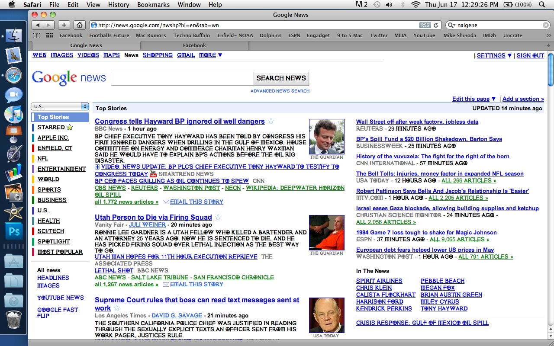Open the MAPS link in Google bar
This screenshot has width=554, height=346.
(x=111, y=55)
